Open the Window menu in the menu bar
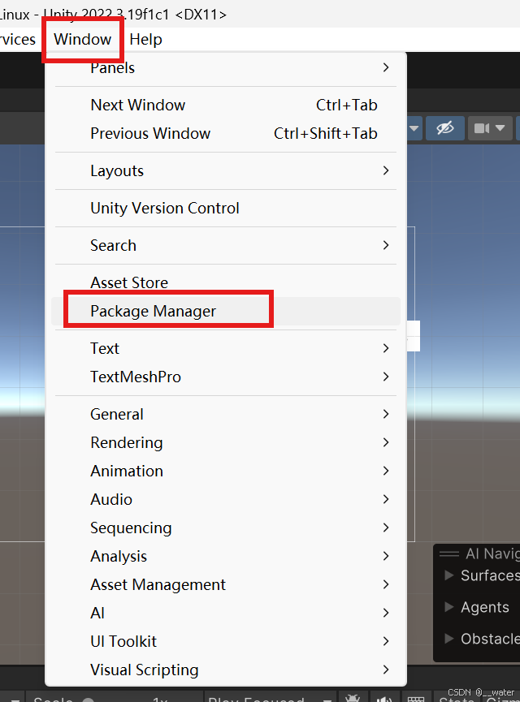This screenshot has height=702, width=520. pyautogui.click(x=83, y=40)
